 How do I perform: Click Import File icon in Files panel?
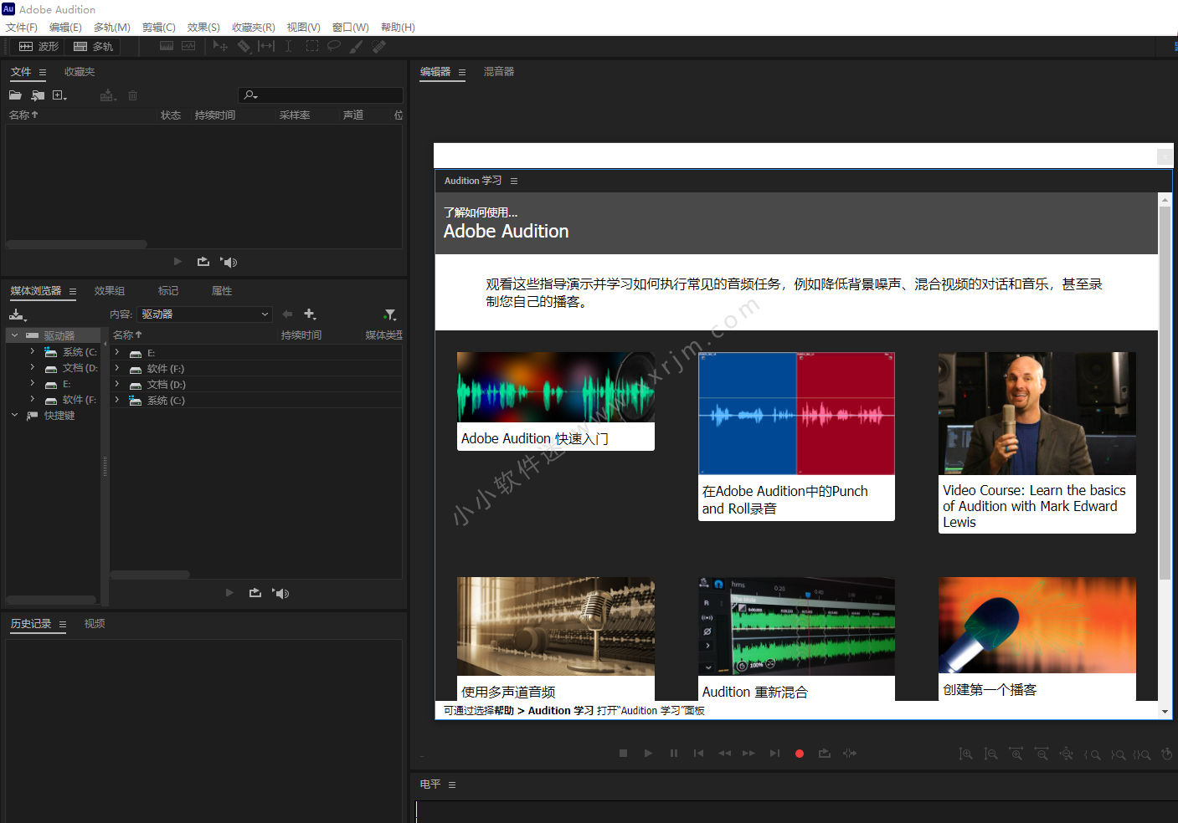38,95
